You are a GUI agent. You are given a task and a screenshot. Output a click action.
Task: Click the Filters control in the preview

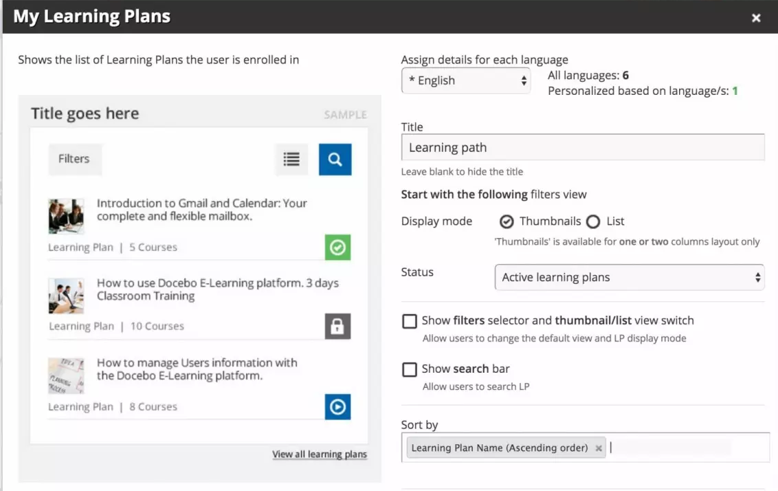[x=74, y=159]
